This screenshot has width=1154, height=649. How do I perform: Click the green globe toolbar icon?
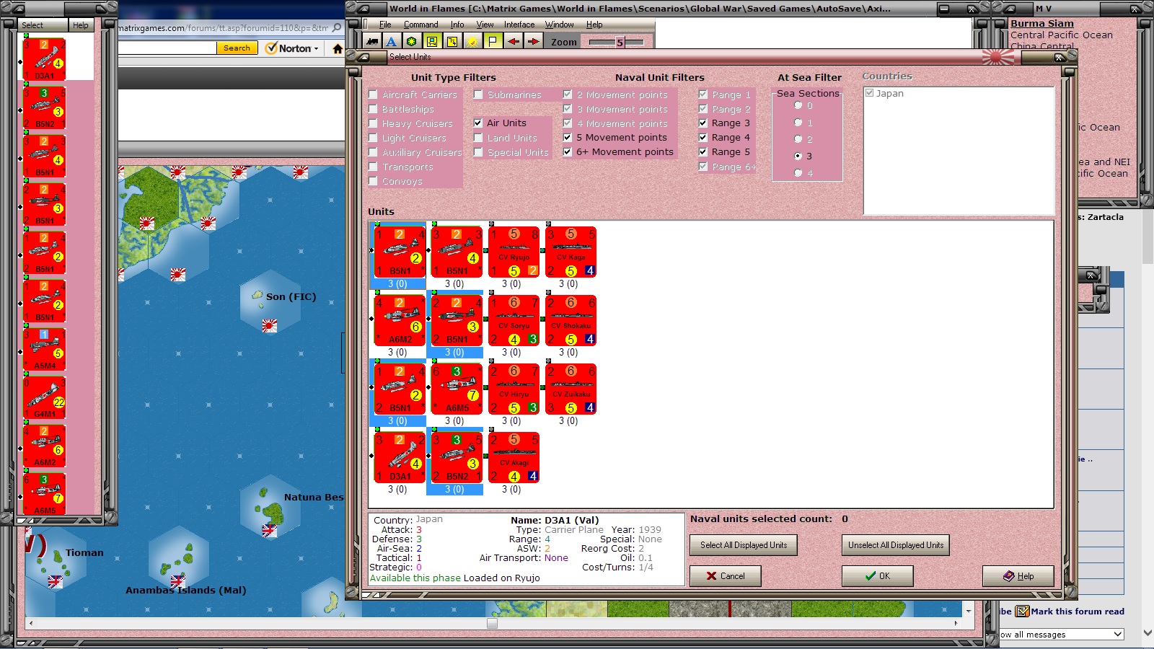pos(410,41)
